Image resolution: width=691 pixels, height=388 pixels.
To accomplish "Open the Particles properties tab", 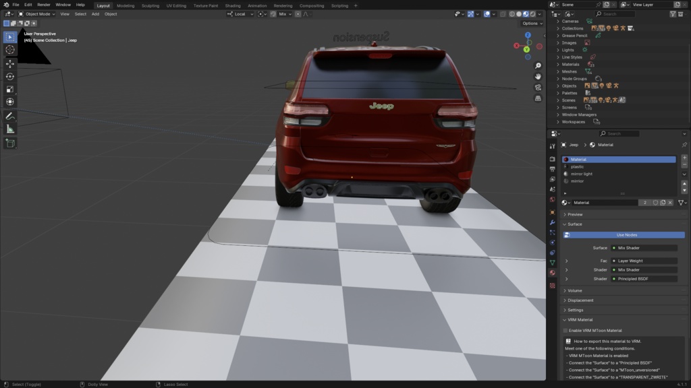I will coord(552,232).
